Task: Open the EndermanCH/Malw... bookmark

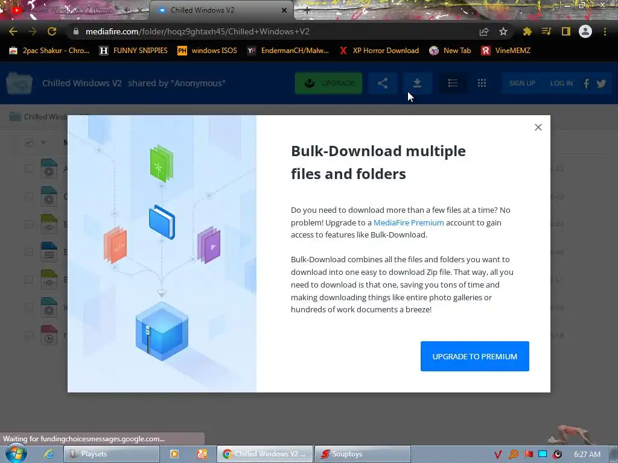Action: click(x=288, y=51)
